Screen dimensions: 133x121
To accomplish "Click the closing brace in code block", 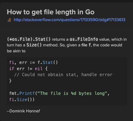I will coord(10,81).
